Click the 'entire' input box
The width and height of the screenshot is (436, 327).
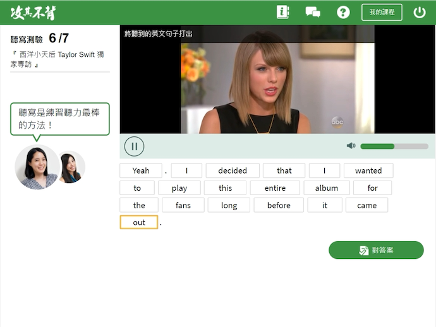coord(275,188)
